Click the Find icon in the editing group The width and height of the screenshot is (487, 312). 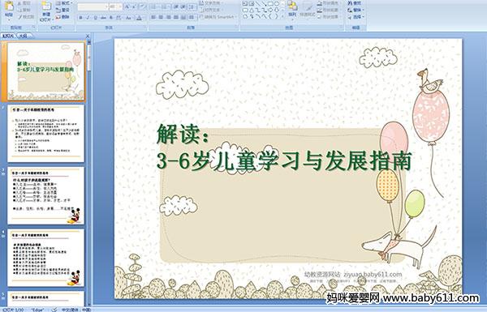point(355,3)
